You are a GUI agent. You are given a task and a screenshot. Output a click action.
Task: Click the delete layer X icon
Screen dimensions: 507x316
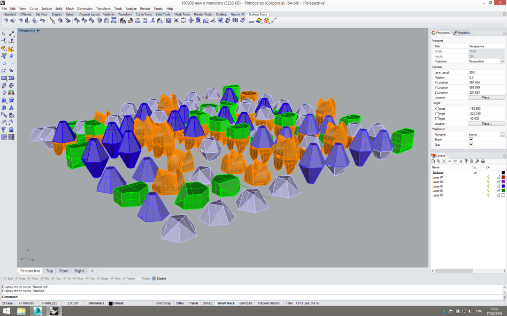coord(445,161)
